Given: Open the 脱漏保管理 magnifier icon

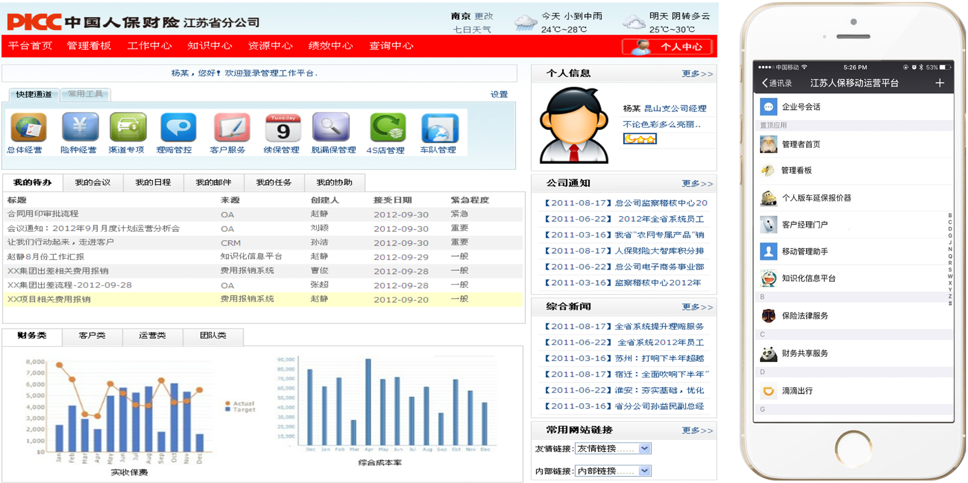Looking at the screenshot, I should point(331,127).
